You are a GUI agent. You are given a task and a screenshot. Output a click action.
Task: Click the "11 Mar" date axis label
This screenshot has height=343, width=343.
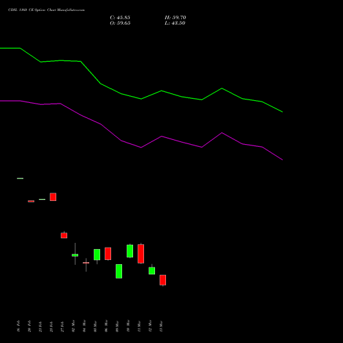pyautogui.click(x=139, y=326)
